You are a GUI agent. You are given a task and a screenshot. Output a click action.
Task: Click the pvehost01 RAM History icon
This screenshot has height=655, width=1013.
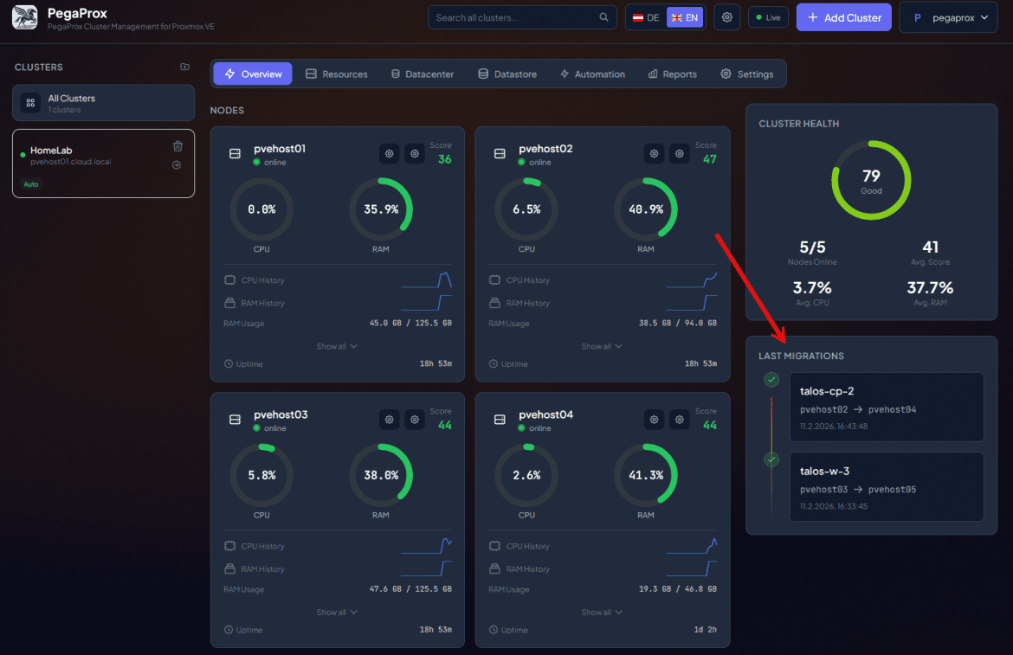tap(230, 303)
